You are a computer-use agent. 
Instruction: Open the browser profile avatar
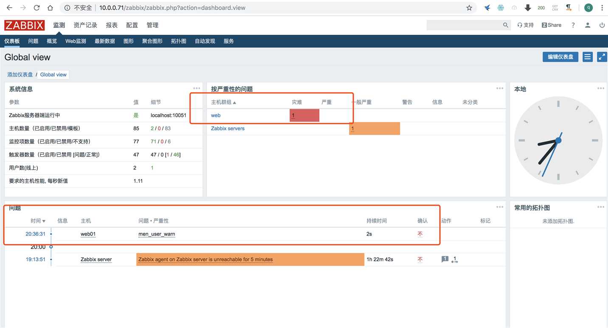point(588,8)
